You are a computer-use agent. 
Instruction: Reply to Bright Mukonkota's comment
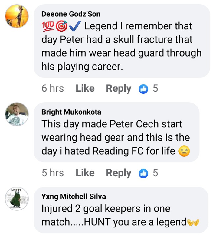(119, 173)
